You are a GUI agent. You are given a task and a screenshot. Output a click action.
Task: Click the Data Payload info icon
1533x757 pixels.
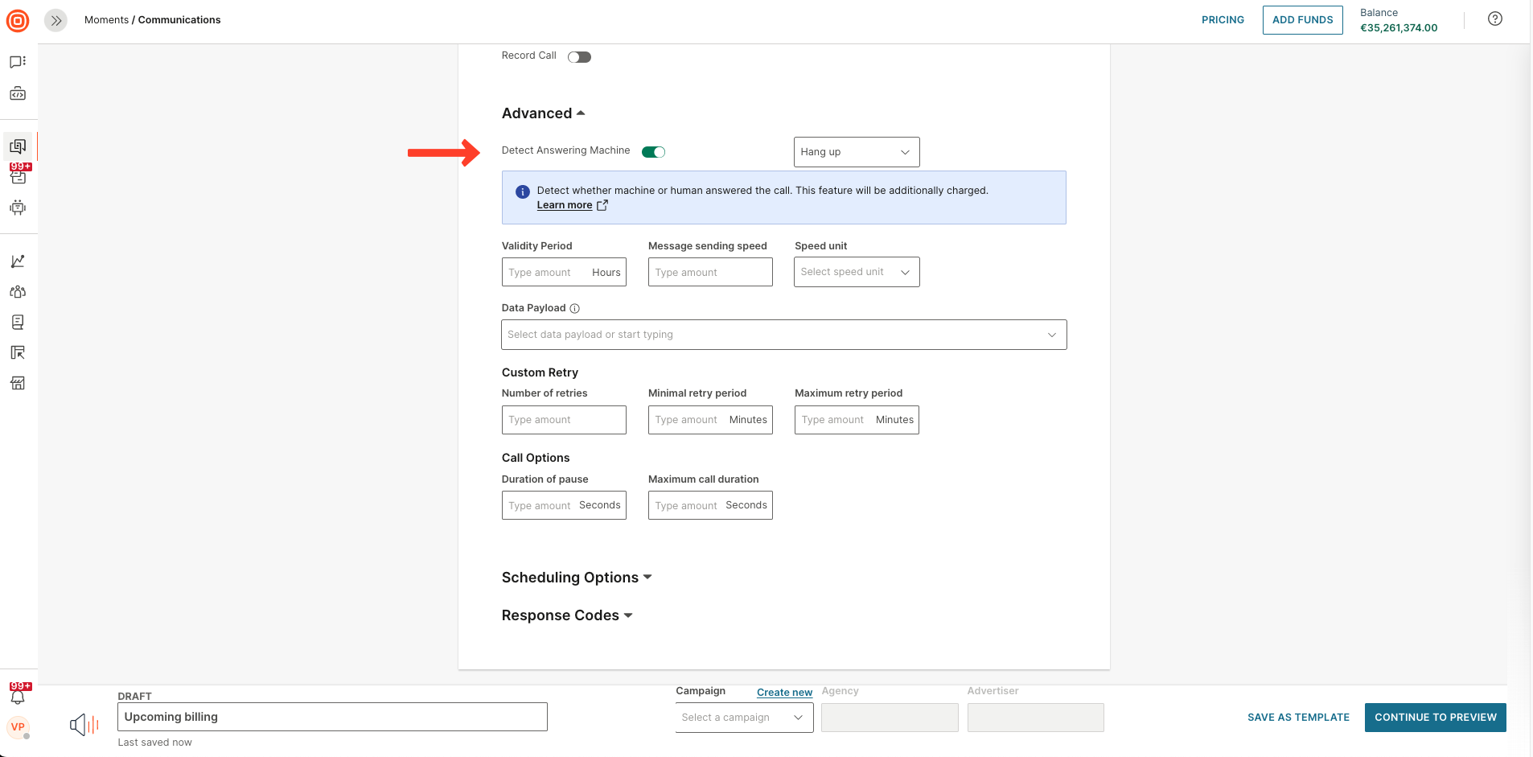coord(574,308)
